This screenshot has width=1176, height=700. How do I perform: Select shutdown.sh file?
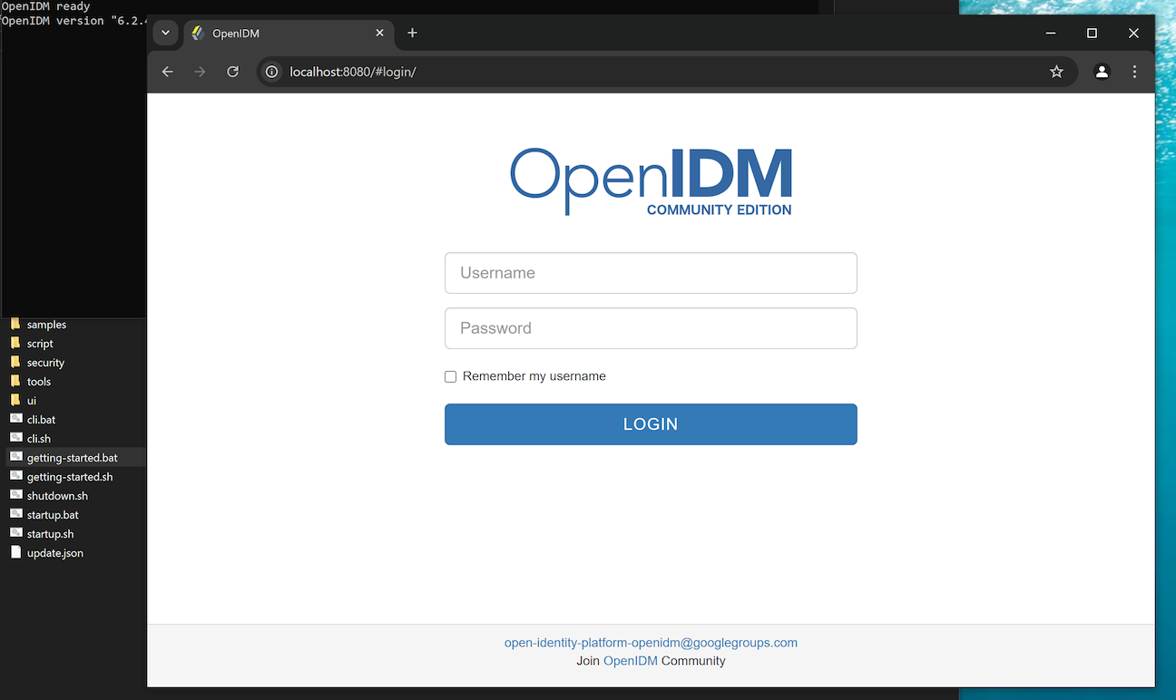point(57,496)
